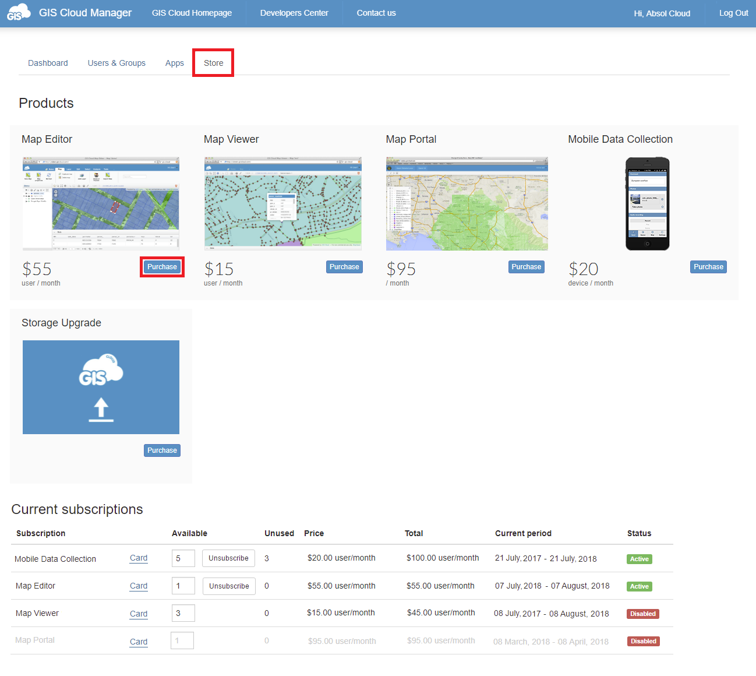Open Card link for Map Editor subscription
Viewport: 756px width, 676px height.
(x=139, y=586)
